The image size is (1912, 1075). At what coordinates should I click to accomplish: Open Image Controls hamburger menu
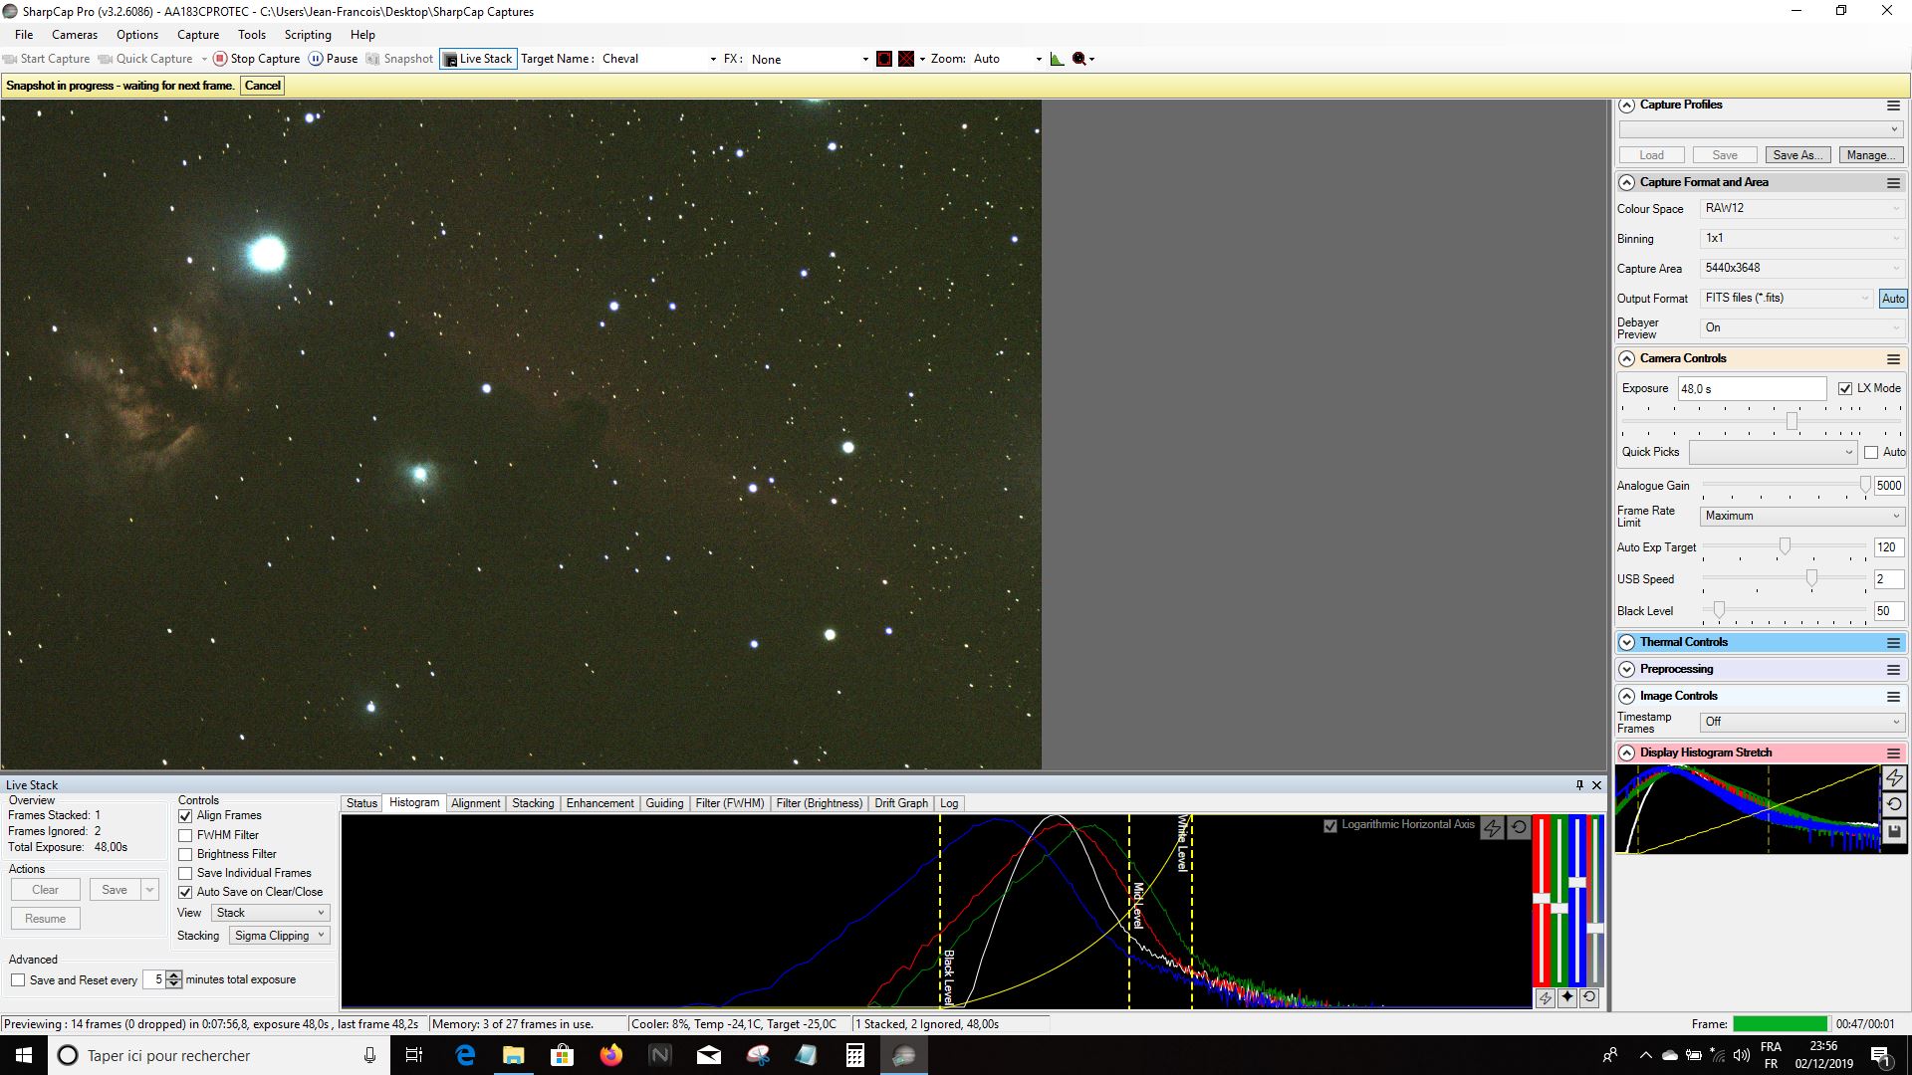coord(1893,697)
